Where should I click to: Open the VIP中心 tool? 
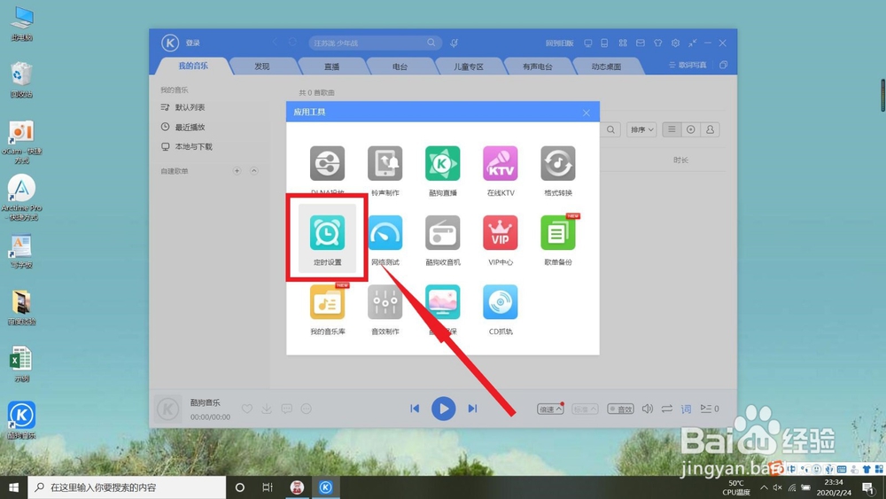(x=500, y=240)
